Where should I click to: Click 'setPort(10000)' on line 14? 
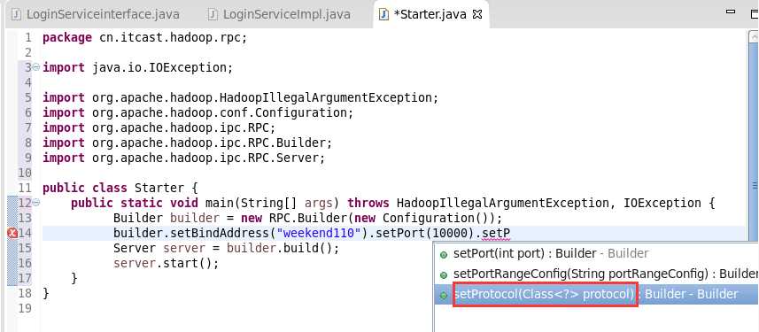[425, 233]
